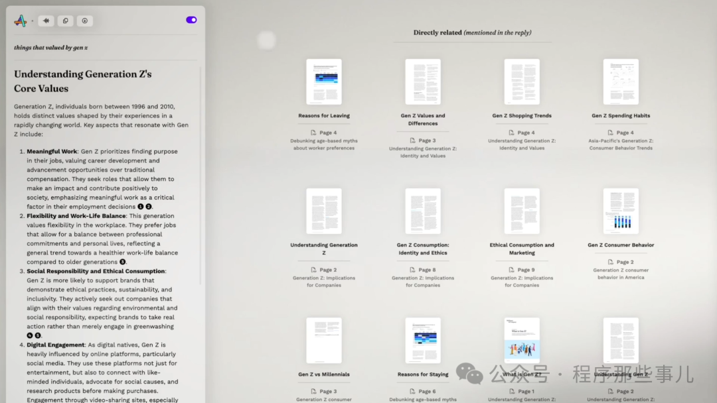This screenshot has height=403, width=717.
Task: Open citation badge 3 after work-life balance
Action: pos(123,262)
